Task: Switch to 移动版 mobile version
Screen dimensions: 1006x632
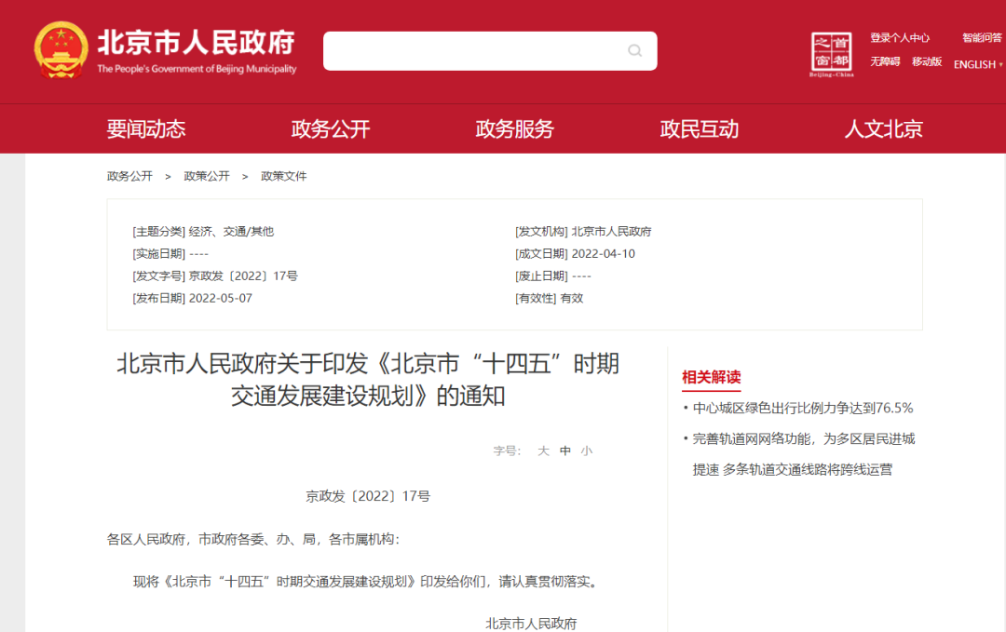Action: 927,61
